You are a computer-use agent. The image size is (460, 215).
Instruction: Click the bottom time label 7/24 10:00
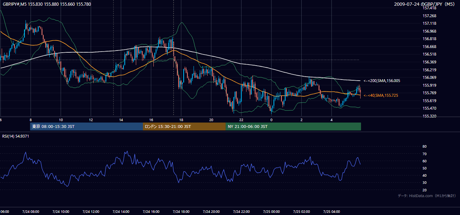pos(61,212)
